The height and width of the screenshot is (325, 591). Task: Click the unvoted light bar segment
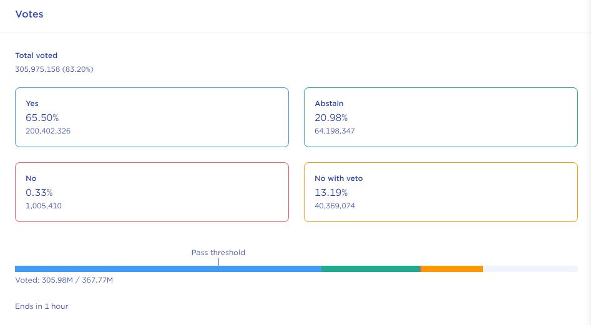[530, 269]
